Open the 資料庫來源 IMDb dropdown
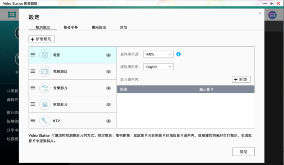 point(158,54)
